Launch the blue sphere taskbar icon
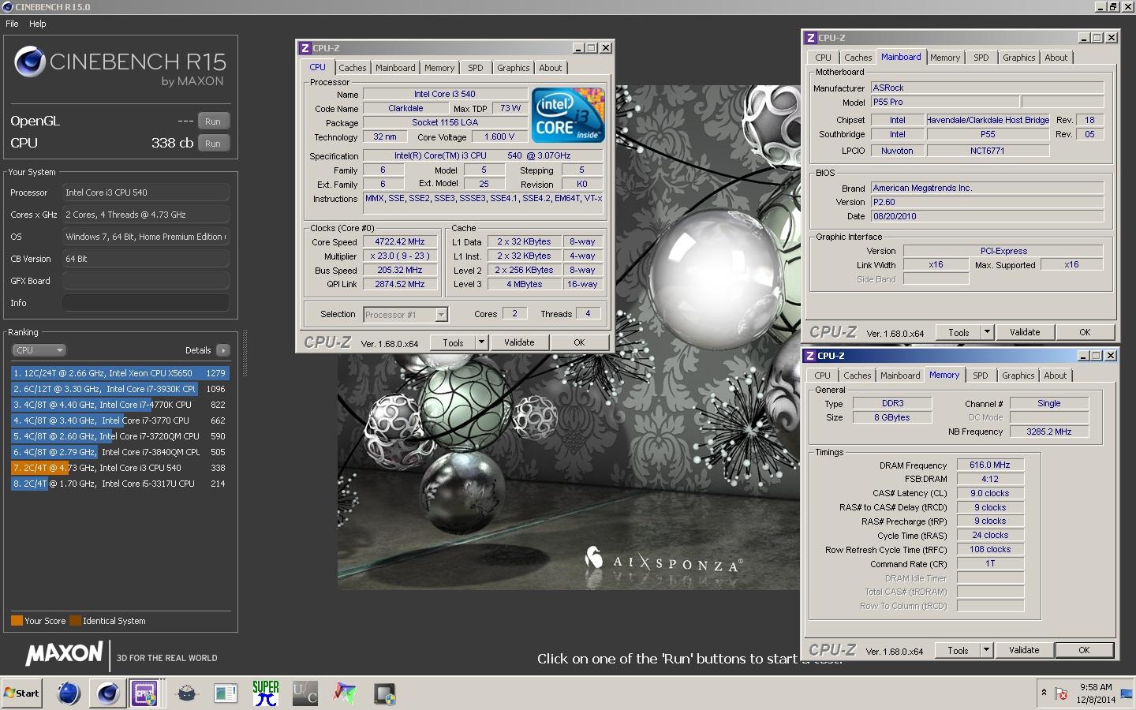The height and width of the screenshot is (710, 1136). [x=69, y=693]
